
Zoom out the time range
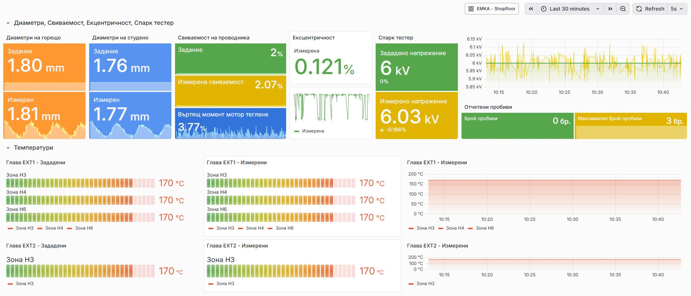623,9
